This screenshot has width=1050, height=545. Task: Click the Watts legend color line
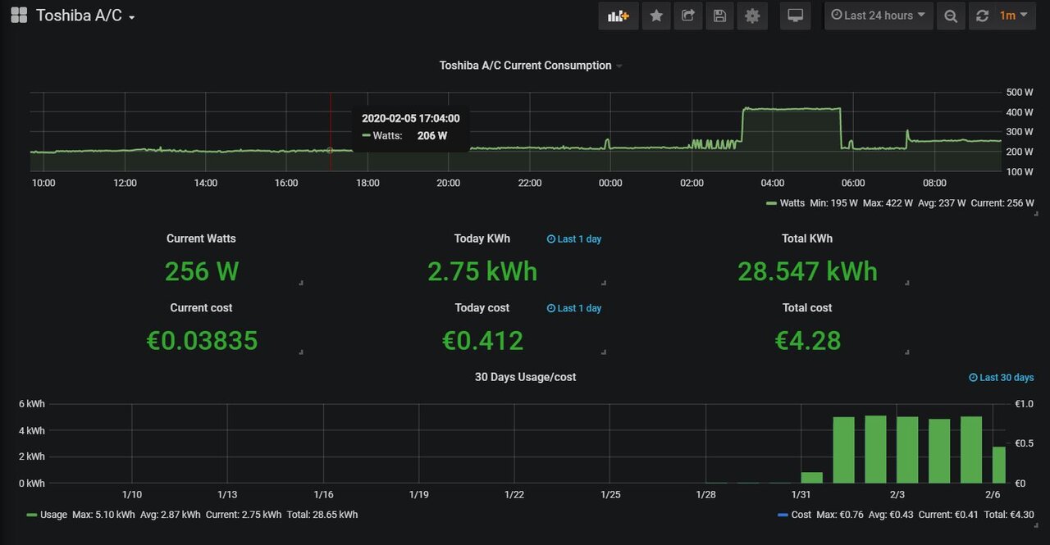pyautogui.click(x=771, y=203)
